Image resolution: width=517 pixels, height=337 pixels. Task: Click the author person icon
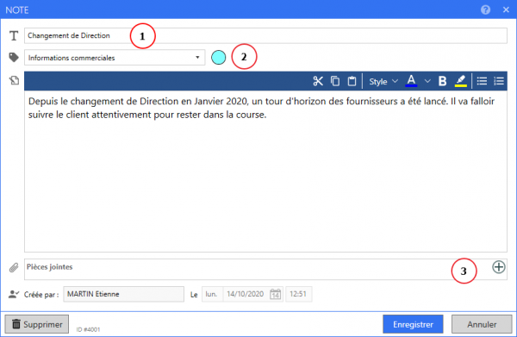pyautogui.click(x=14, y=294)
